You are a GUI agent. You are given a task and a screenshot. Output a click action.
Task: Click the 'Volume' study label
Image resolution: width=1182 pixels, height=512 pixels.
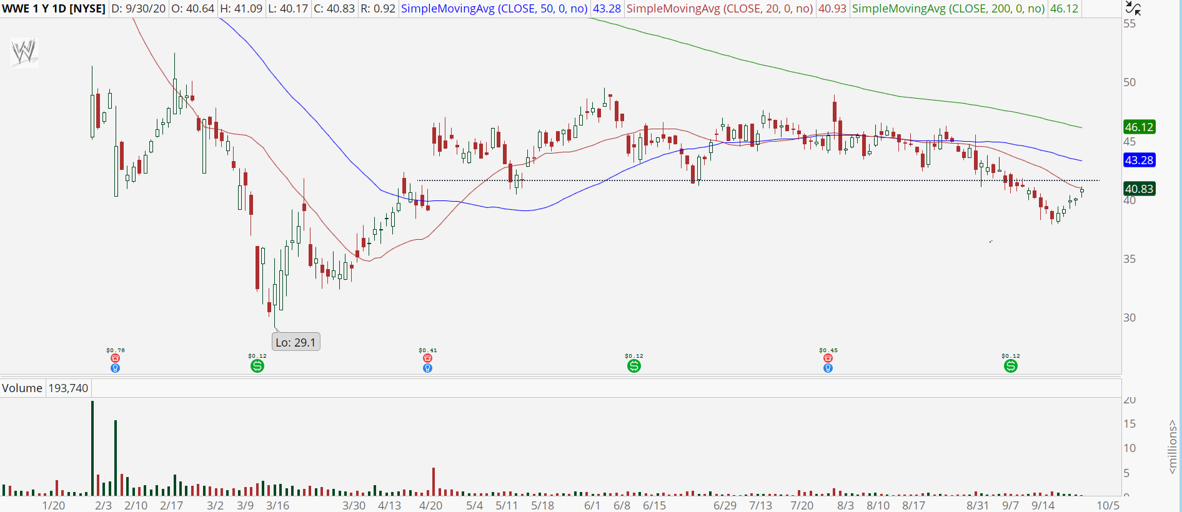[22, 388]
